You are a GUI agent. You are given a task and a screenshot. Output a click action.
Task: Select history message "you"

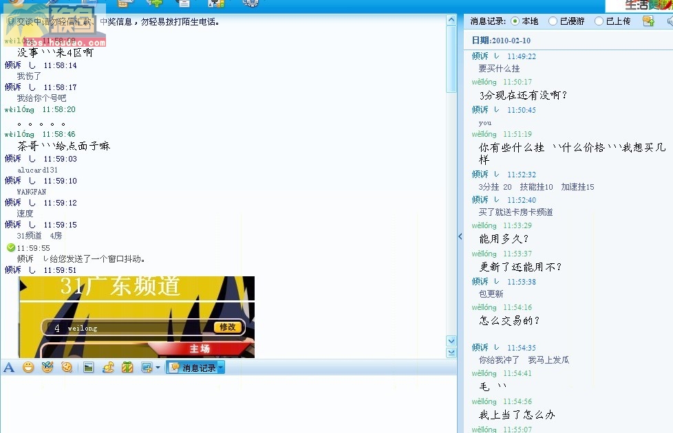coord(485,123)
